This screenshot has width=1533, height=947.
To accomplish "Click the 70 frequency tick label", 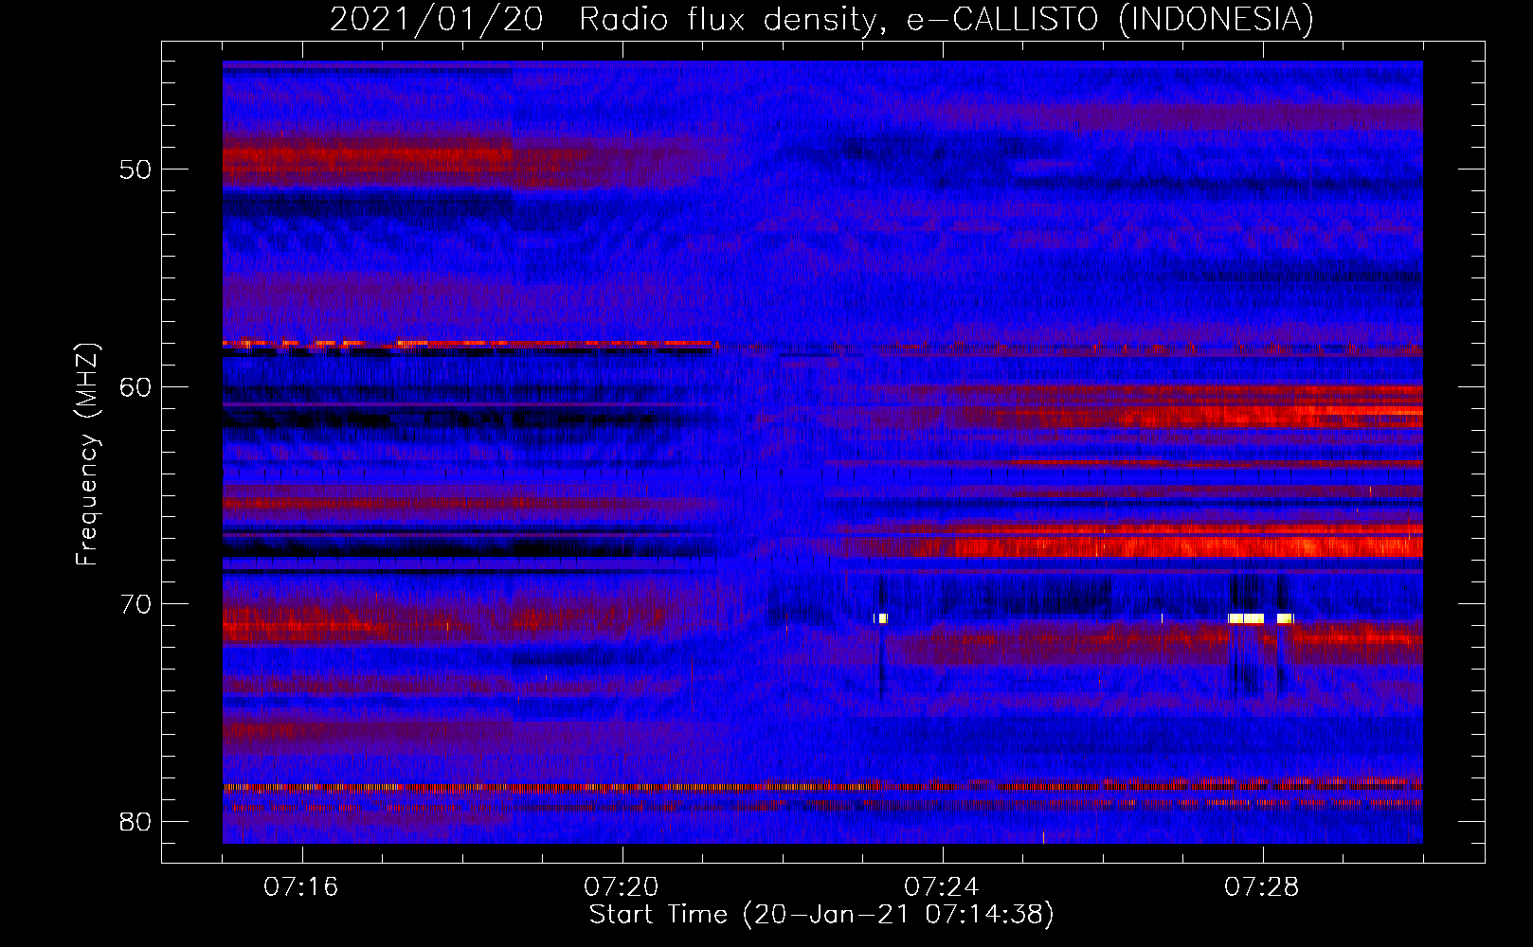I will pos(135,604).
